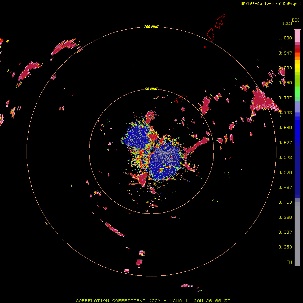Click the pink top segment of color bar
This screenshot has height=303, width=303.
[297, 36]
